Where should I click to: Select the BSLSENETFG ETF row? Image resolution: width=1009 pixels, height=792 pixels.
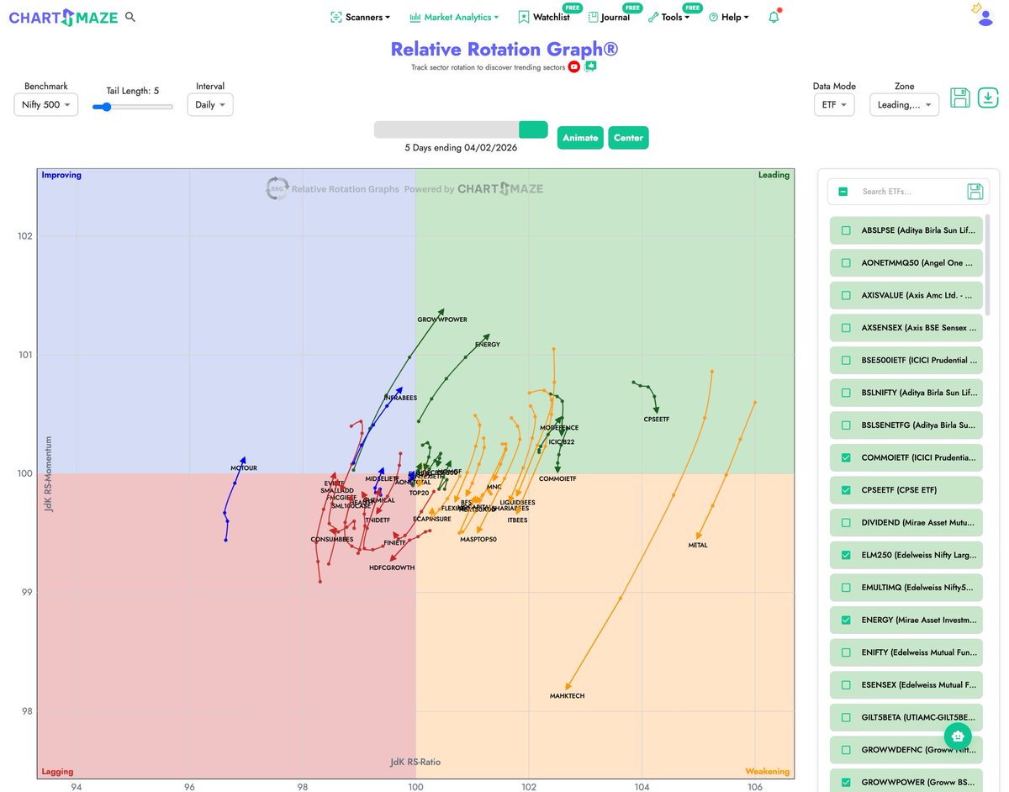pyautogui.click(x=906, y=425)
